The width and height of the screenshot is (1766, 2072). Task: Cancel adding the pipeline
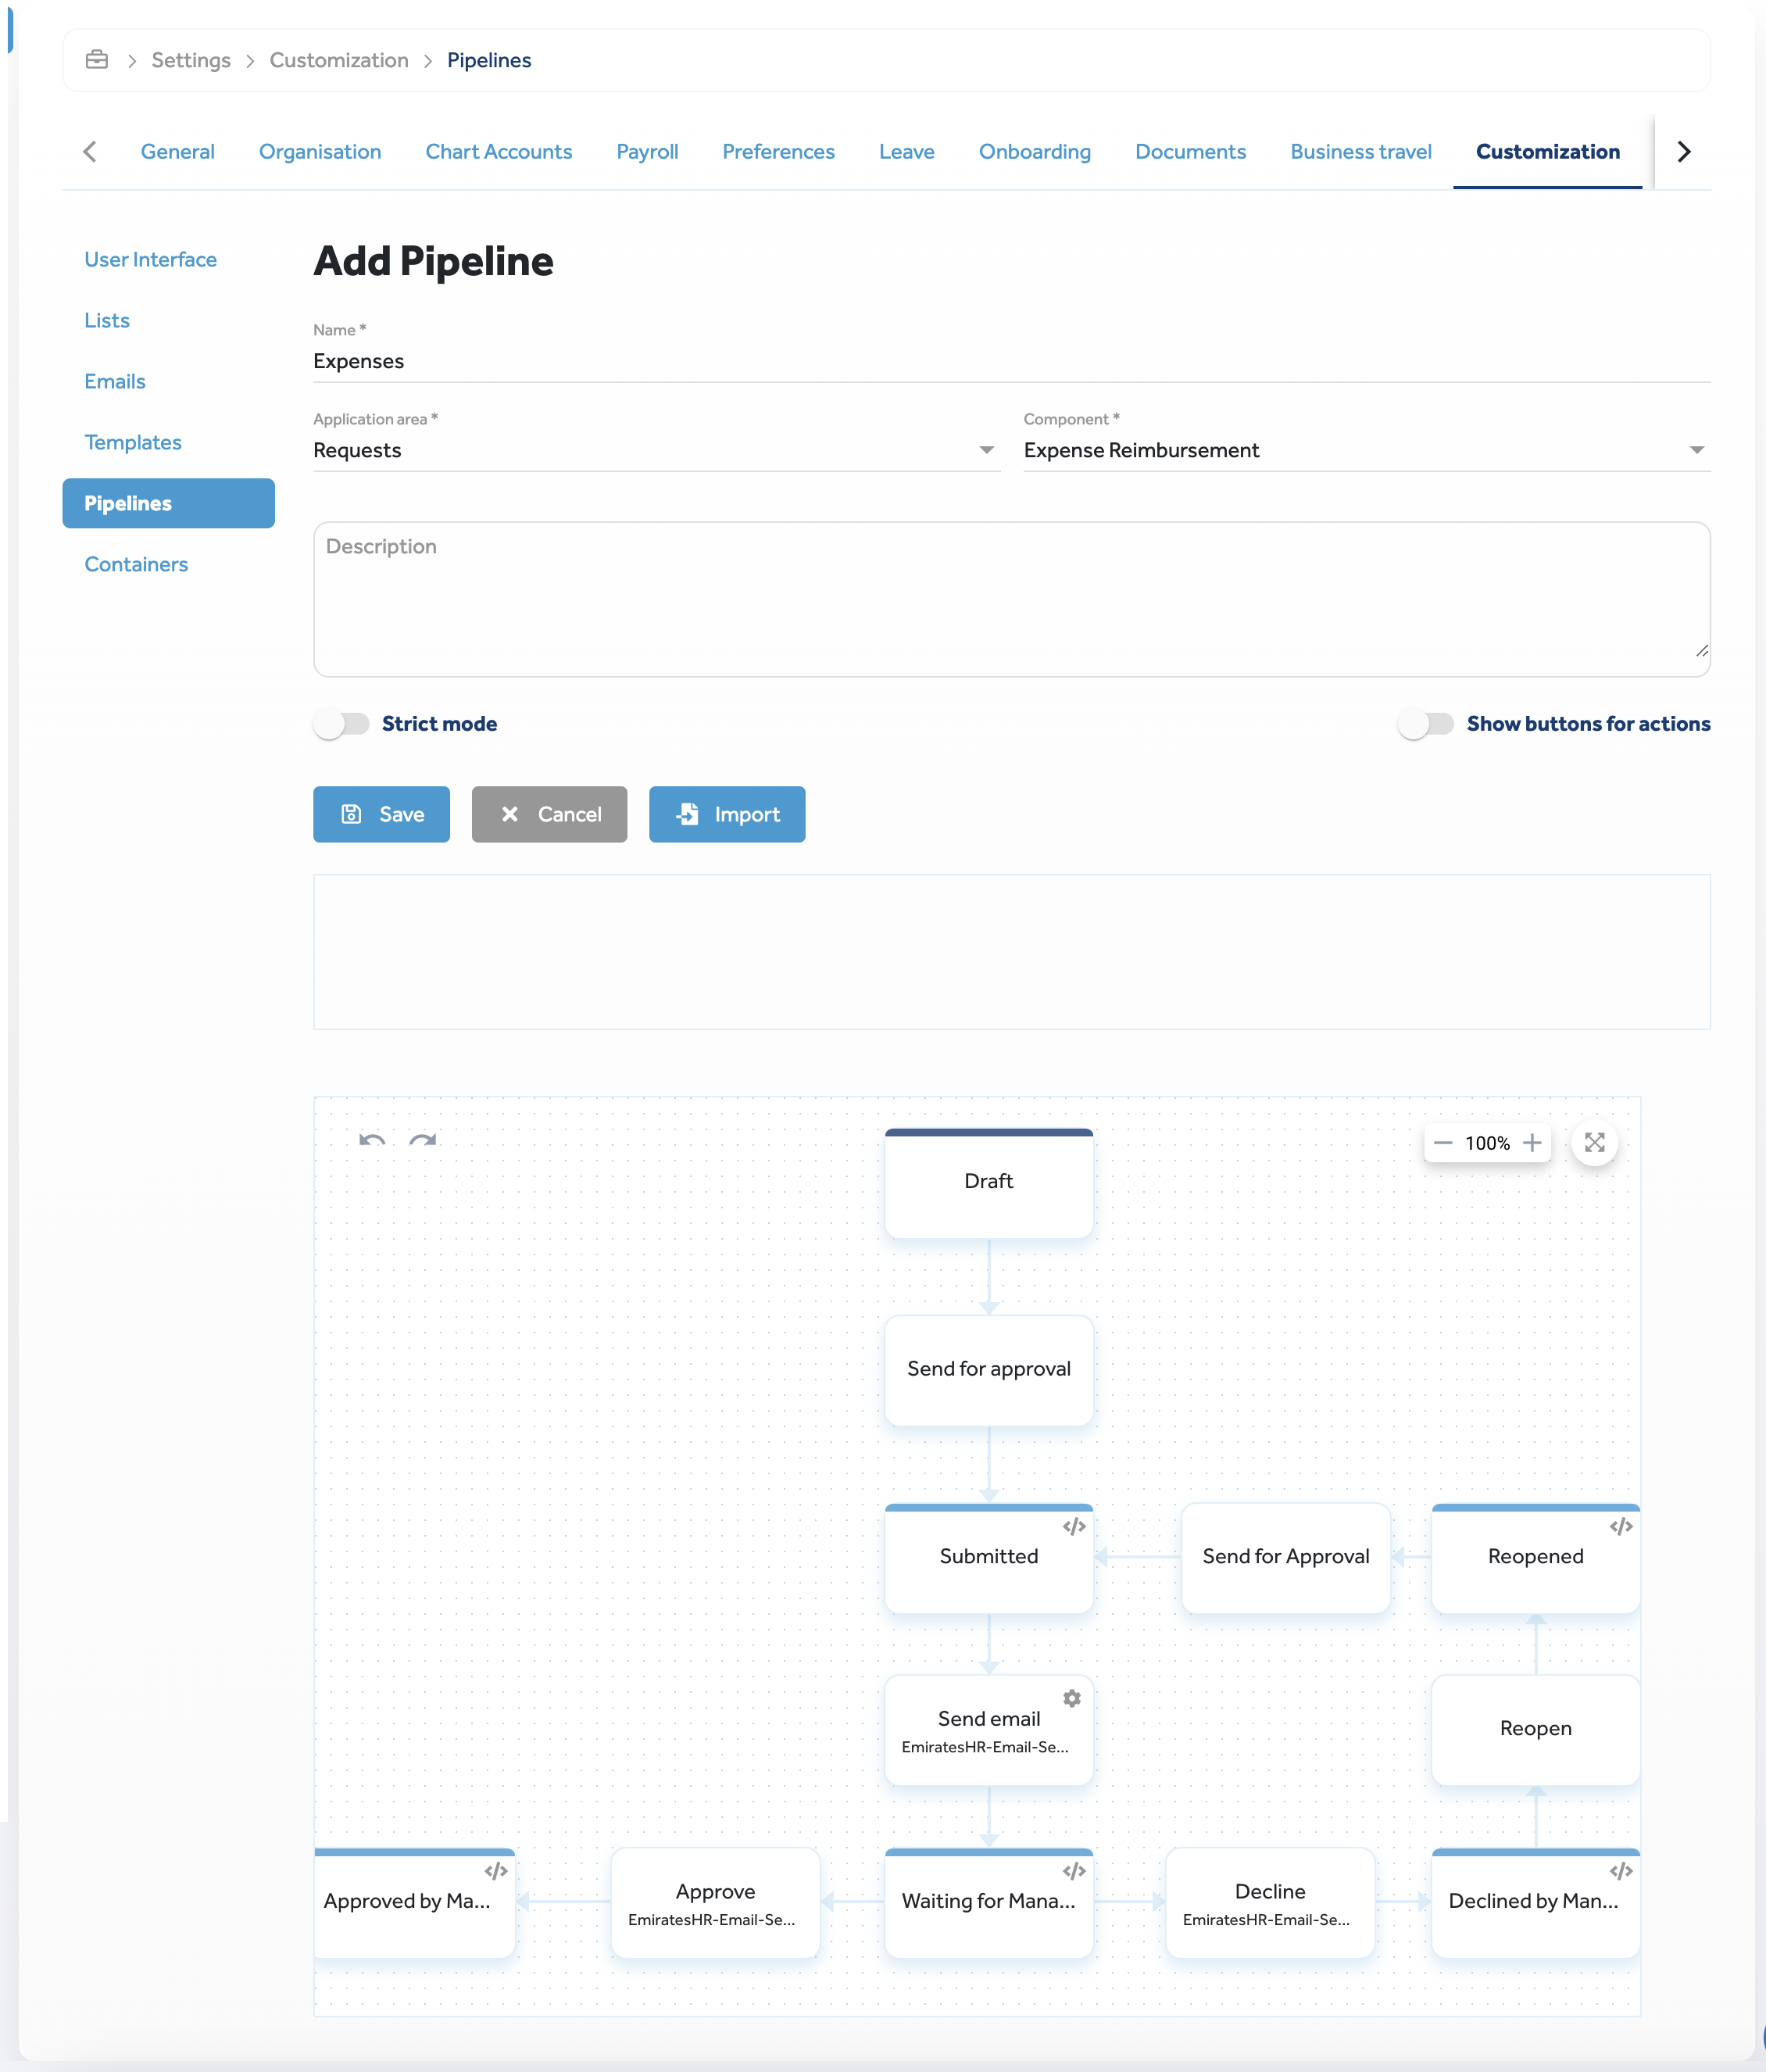pos(549,814)
